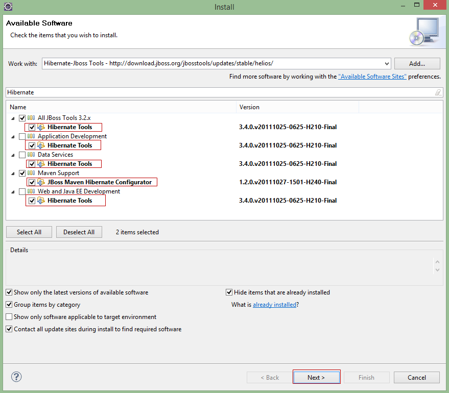449x393 pixels.
Task: Uncheck JBoss Maven Hibernate Configurator checkbox
Action: (x=32, y=182)
